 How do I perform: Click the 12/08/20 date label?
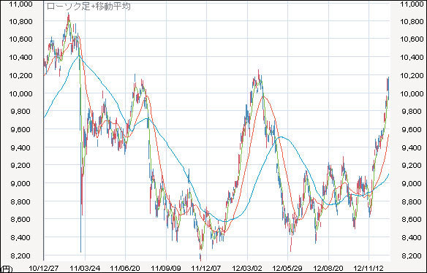pyautogui.click(x=328, y=269)
